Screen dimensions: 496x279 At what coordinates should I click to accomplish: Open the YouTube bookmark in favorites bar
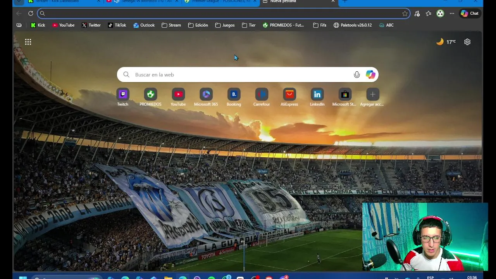point(63,25)
